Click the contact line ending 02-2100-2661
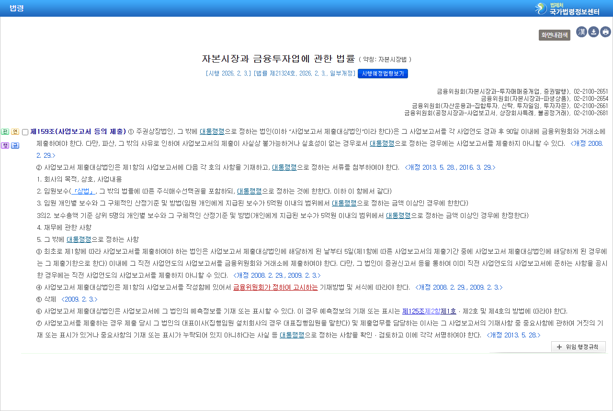This screenshot has height=411, width=613. pos(510,105)
